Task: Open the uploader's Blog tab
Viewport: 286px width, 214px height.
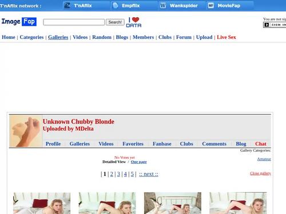Action: [241, 144]
